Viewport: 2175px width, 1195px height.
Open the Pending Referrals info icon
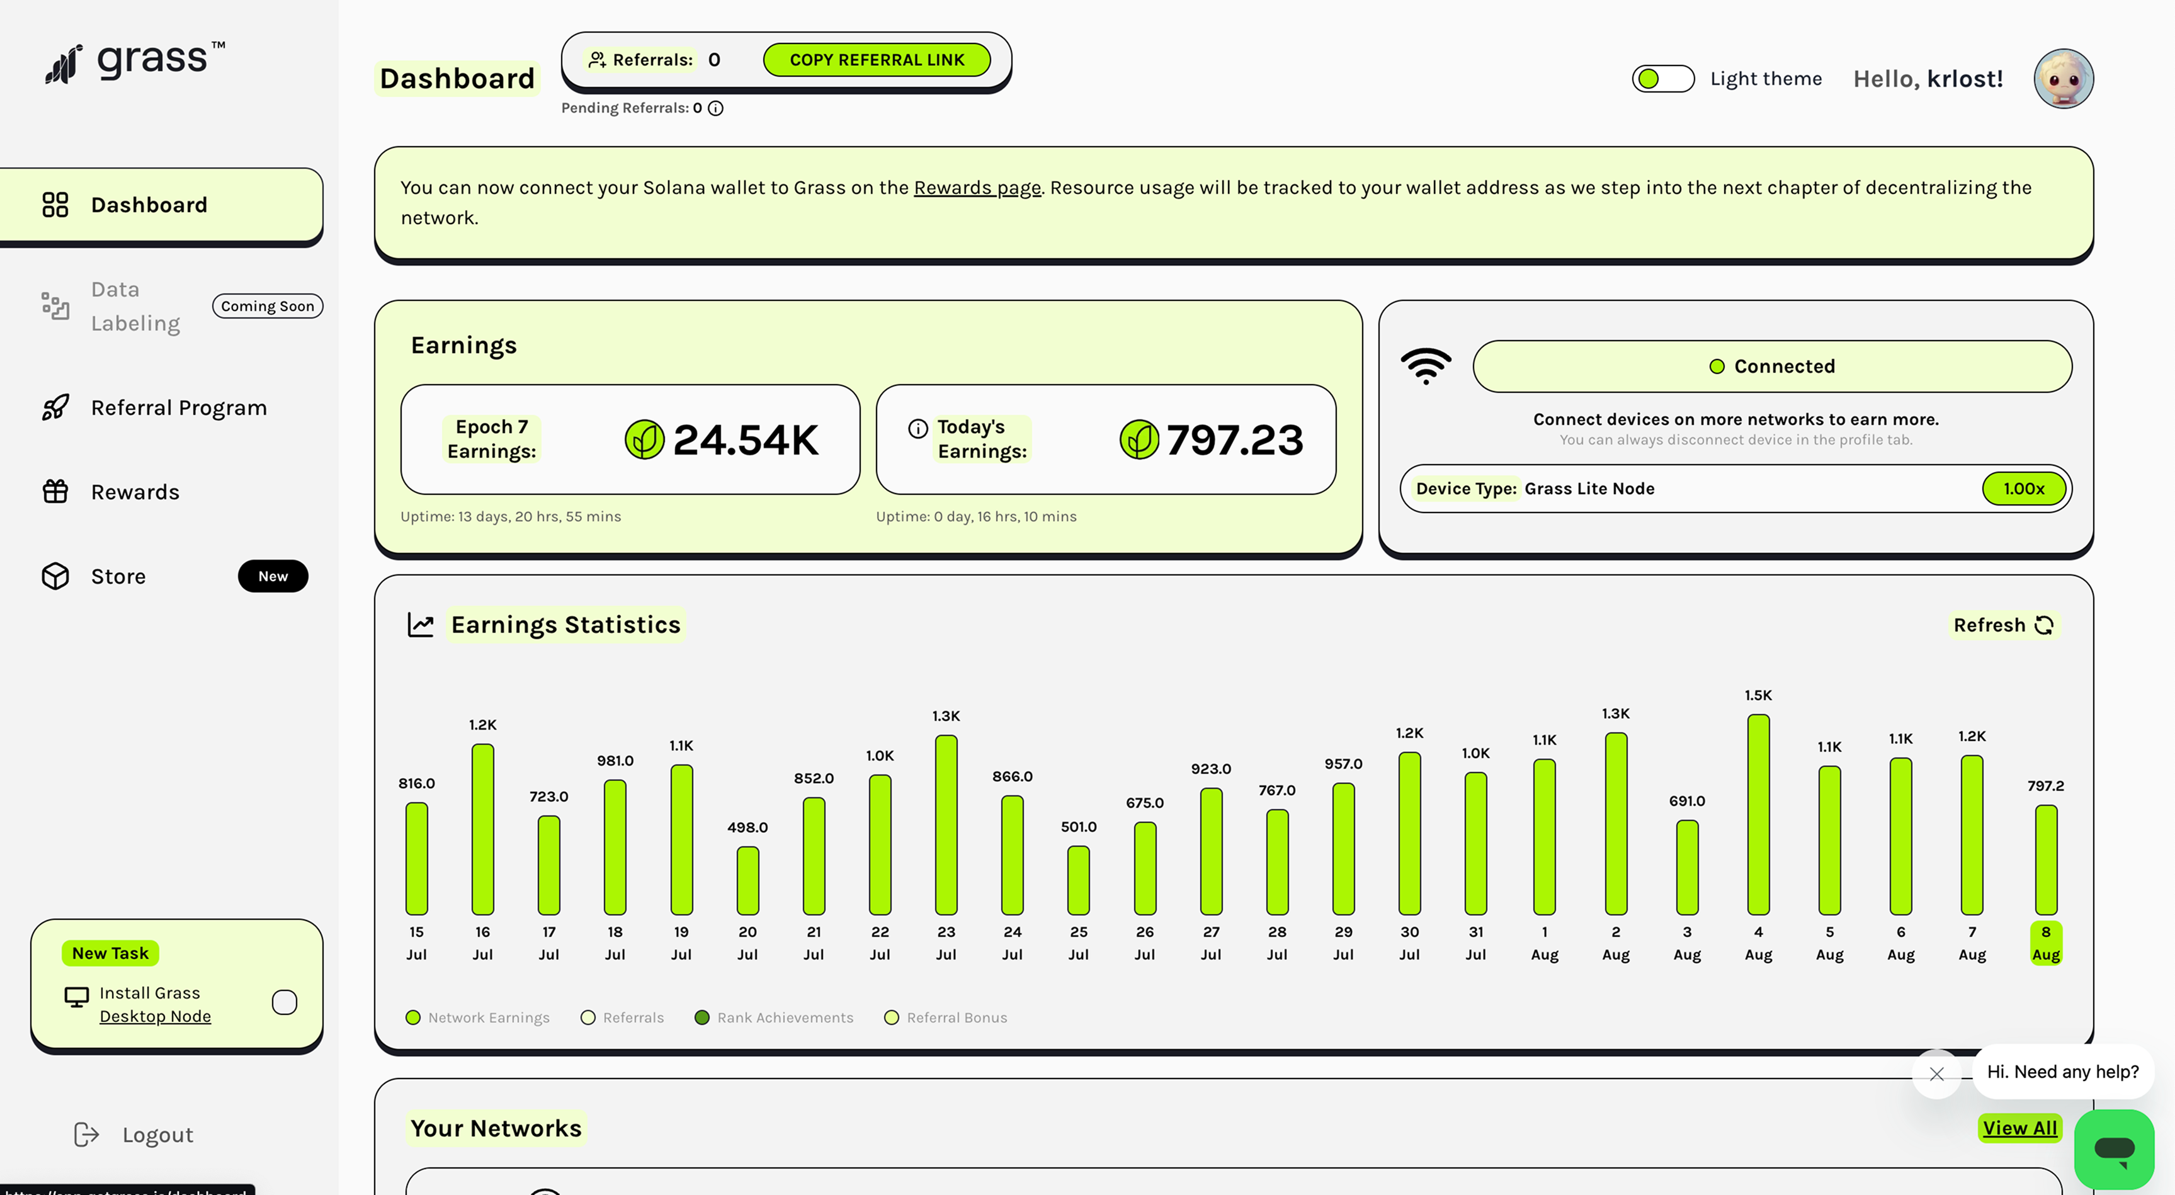(715, 108)
